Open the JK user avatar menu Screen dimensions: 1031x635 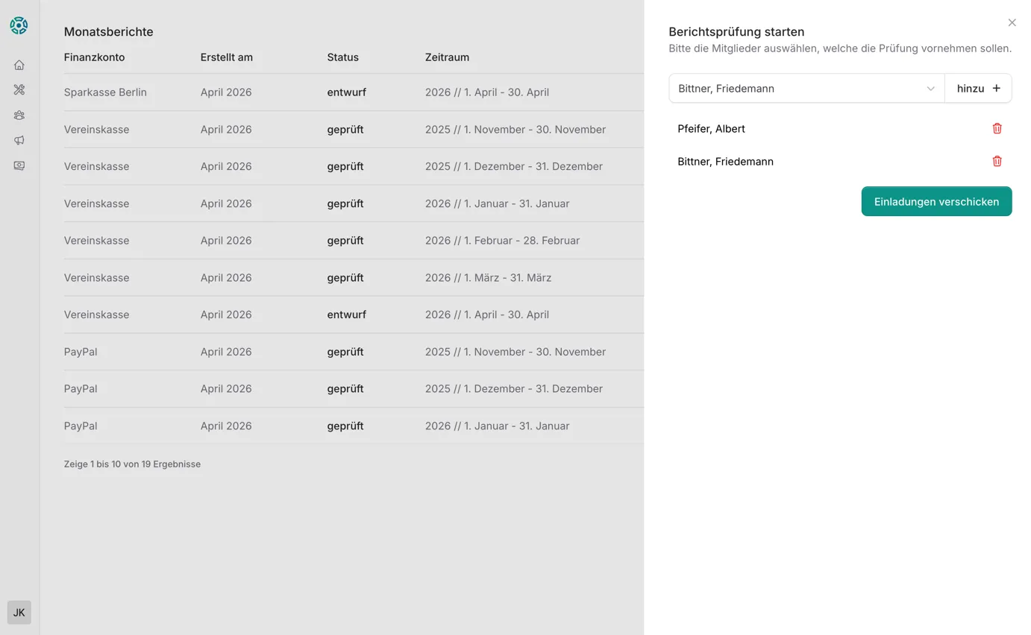[19, 613]
